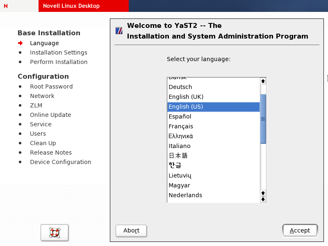Click the lifebuoy help button
328x246 pixels.
coord(55,232)
